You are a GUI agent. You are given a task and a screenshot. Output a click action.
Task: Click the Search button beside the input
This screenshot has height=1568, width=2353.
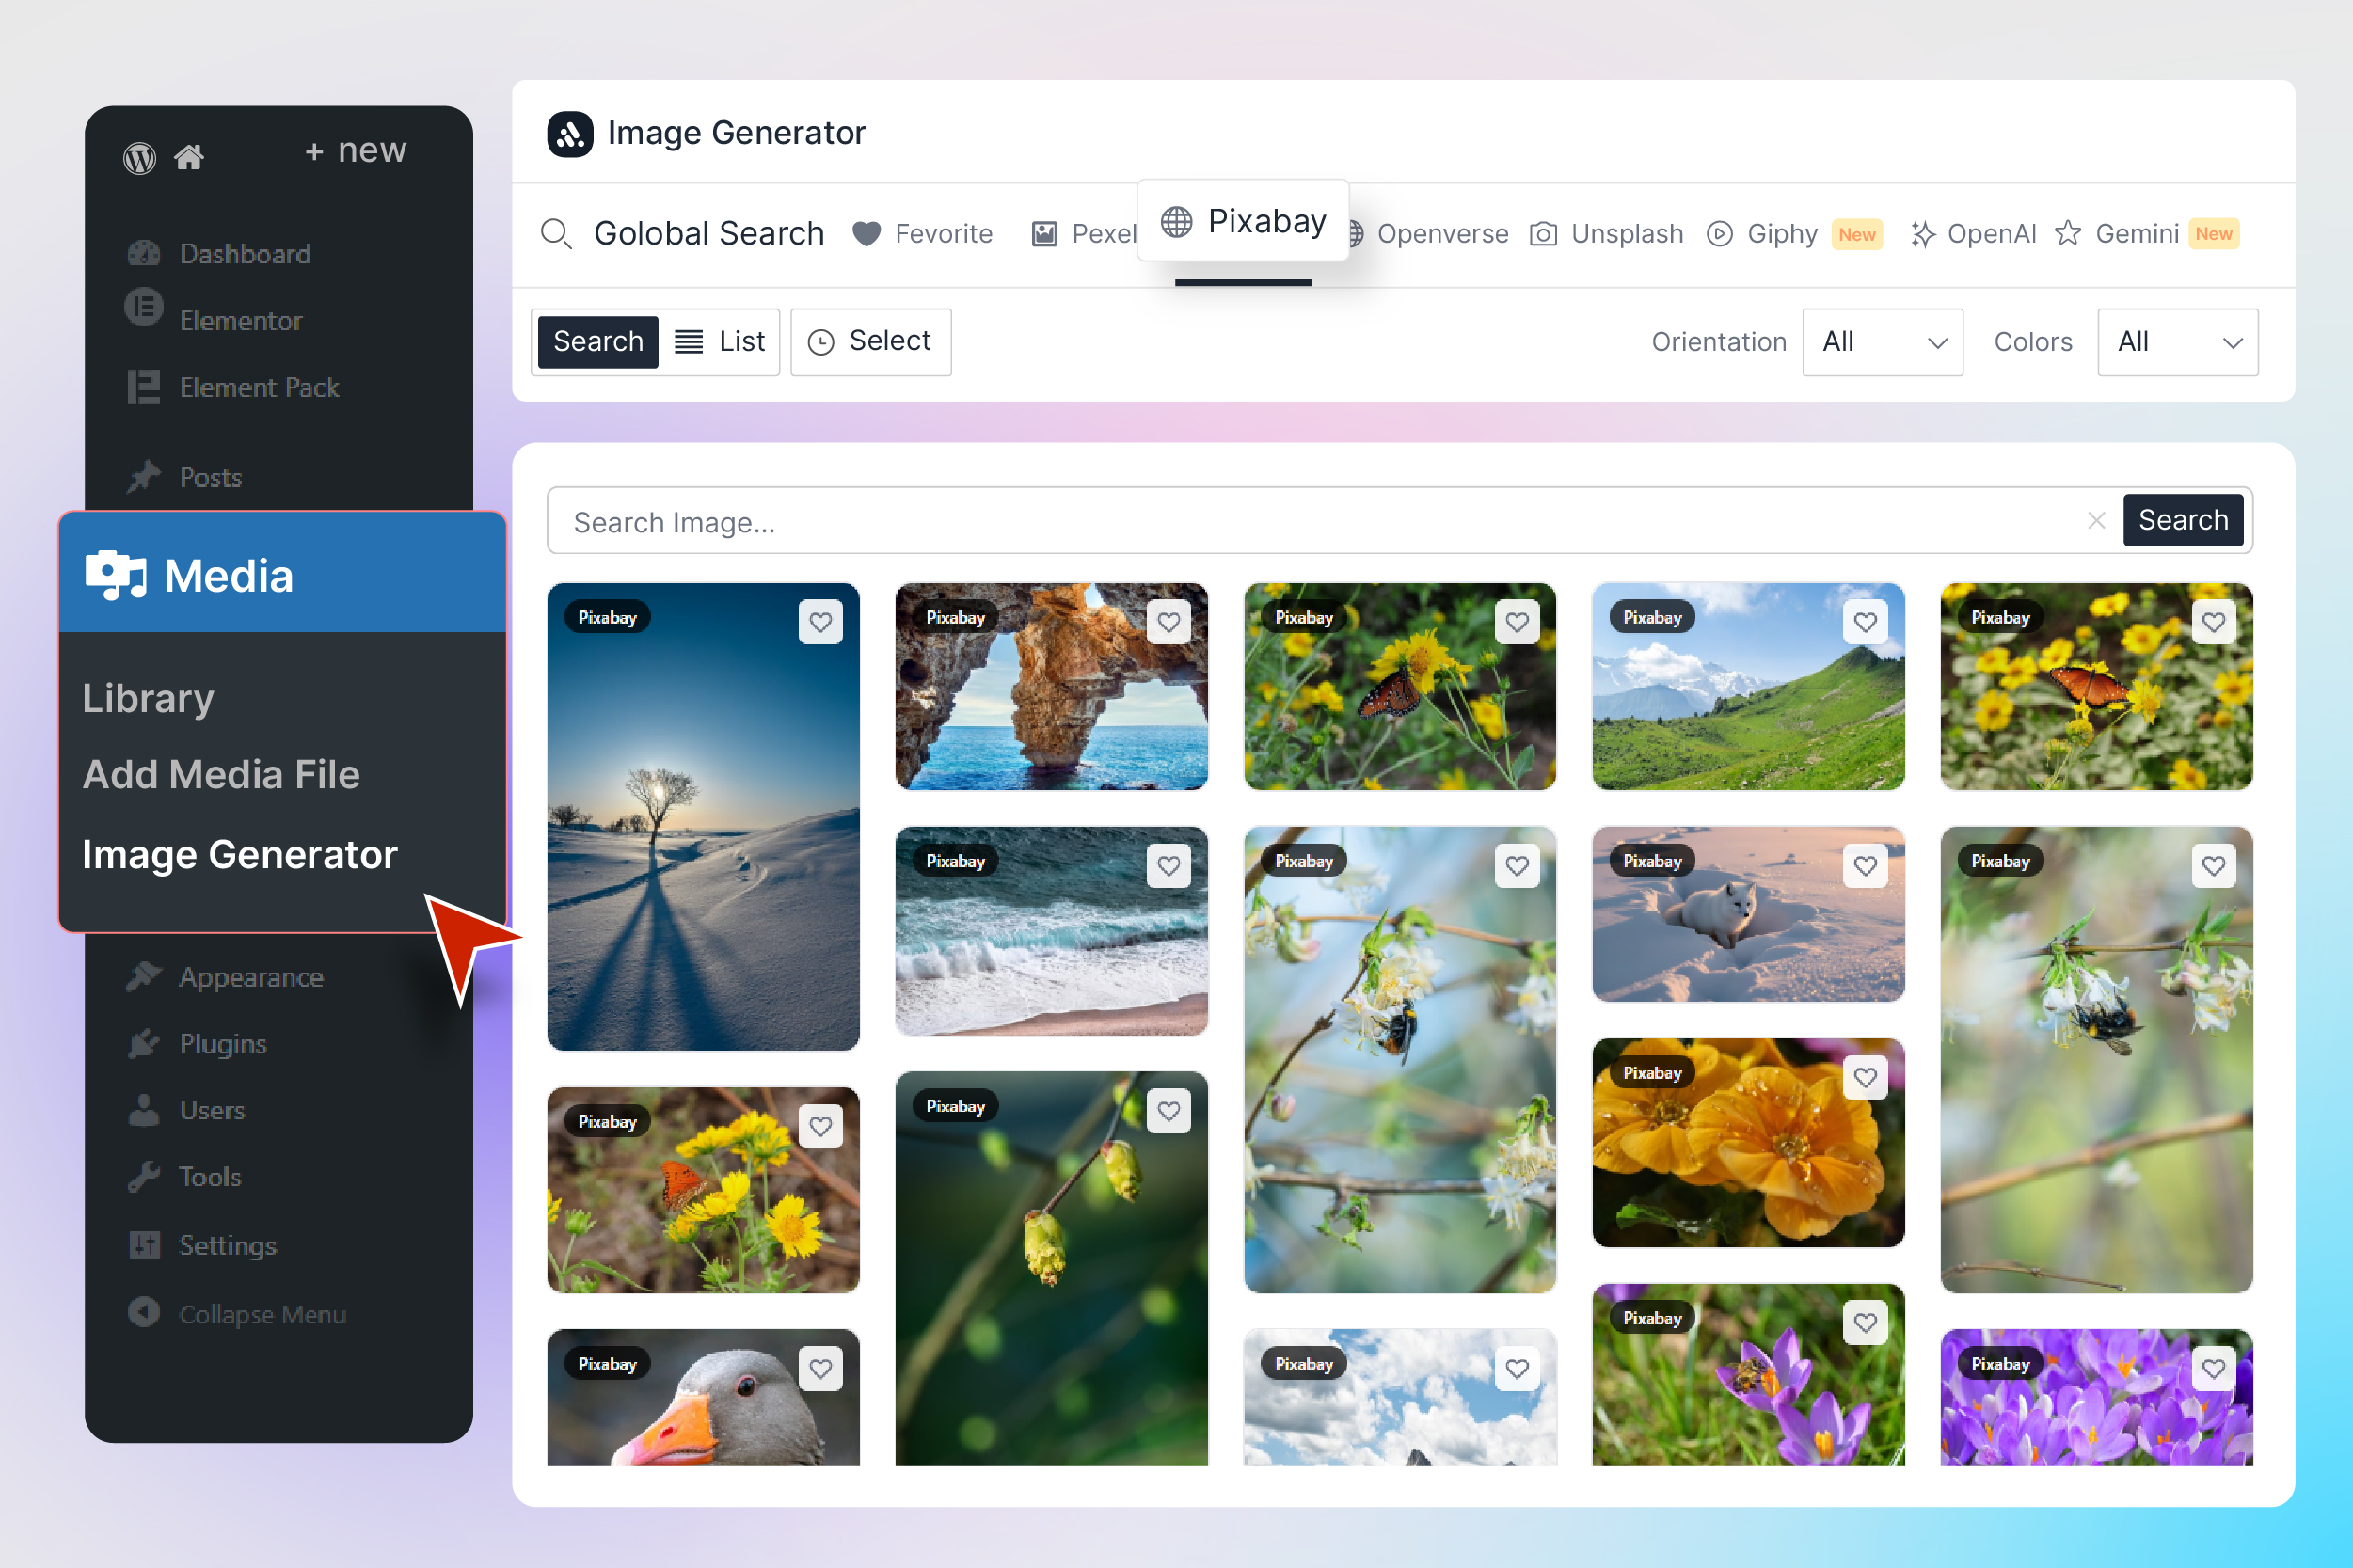(2183, 520)
